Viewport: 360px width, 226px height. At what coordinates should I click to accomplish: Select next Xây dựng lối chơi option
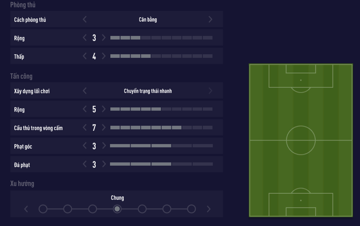[211, 91]
